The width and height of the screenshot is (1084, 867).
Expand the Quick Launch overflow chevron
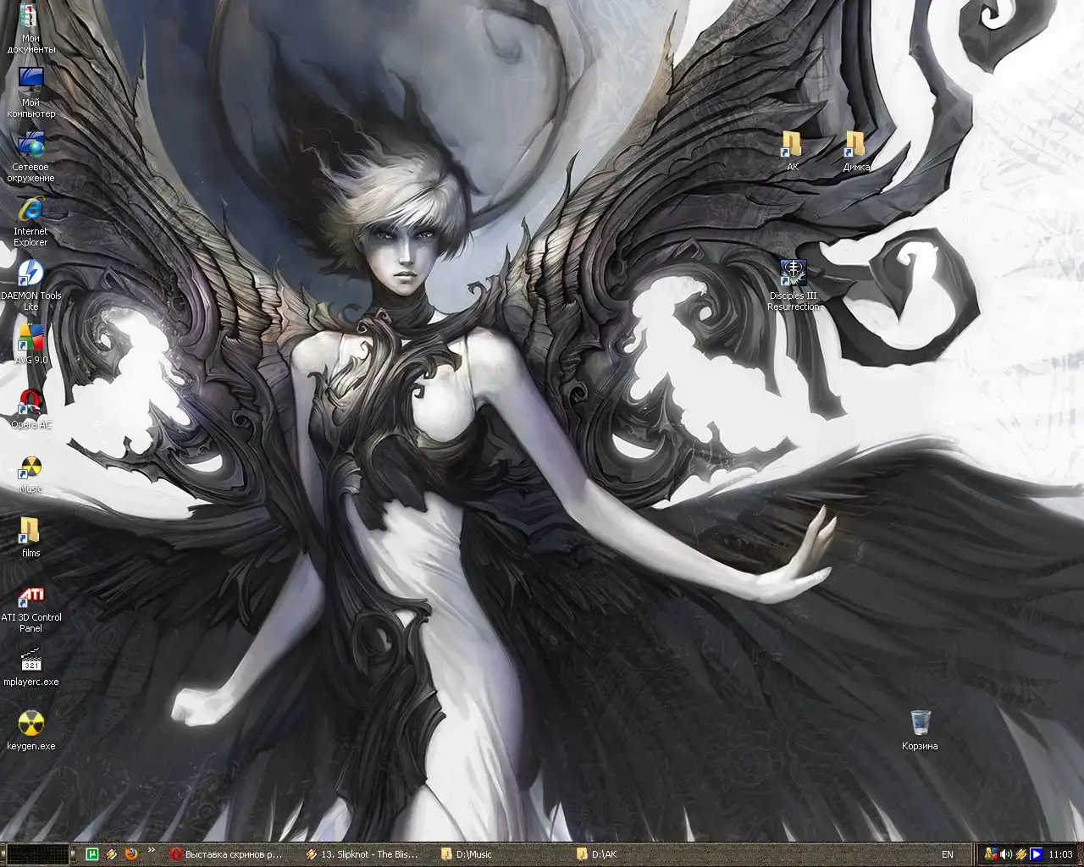point(152,850)
